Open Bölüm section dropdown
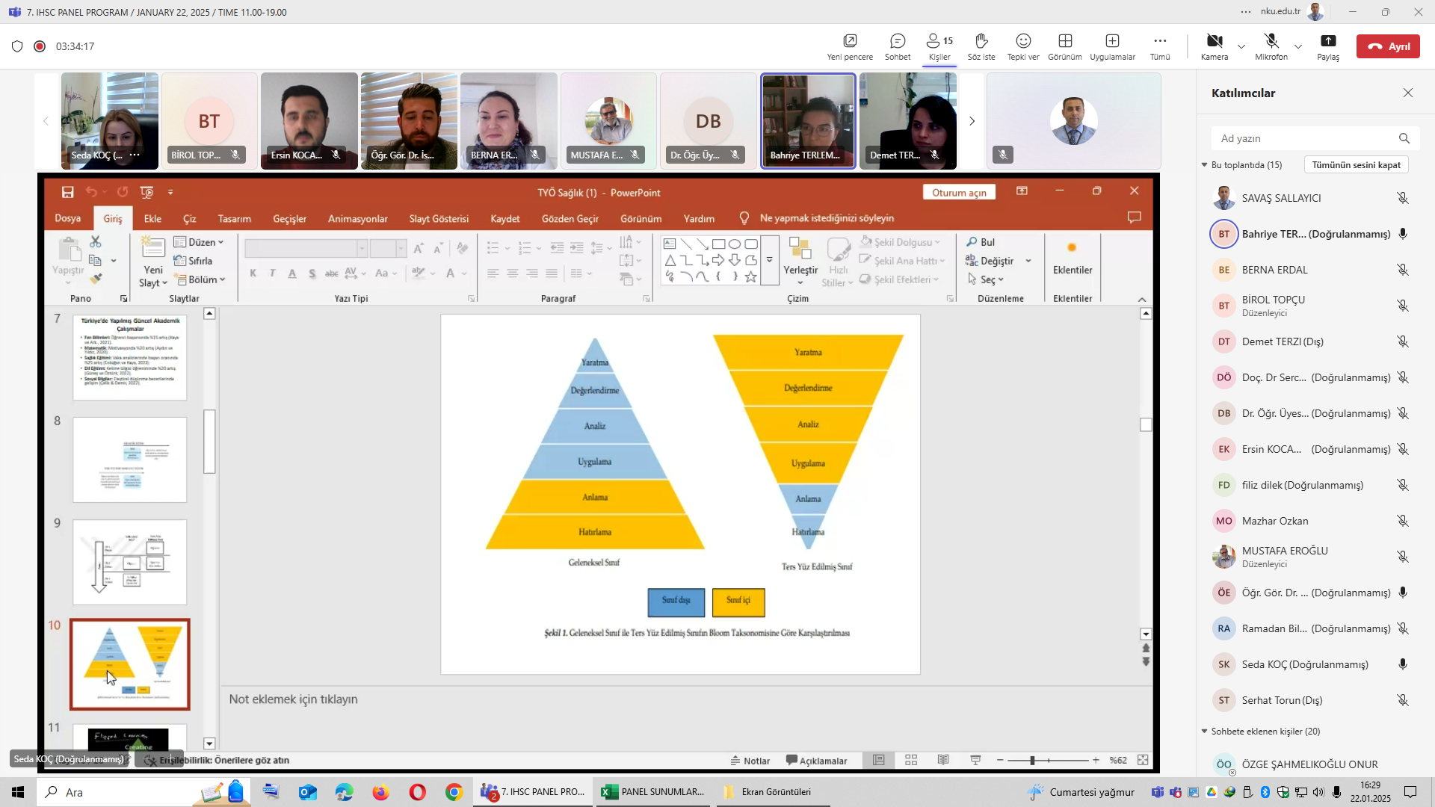 (200, 279)
